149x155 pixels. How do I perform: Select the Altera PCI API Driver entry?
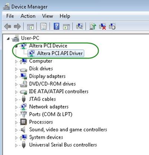point(60,53)
